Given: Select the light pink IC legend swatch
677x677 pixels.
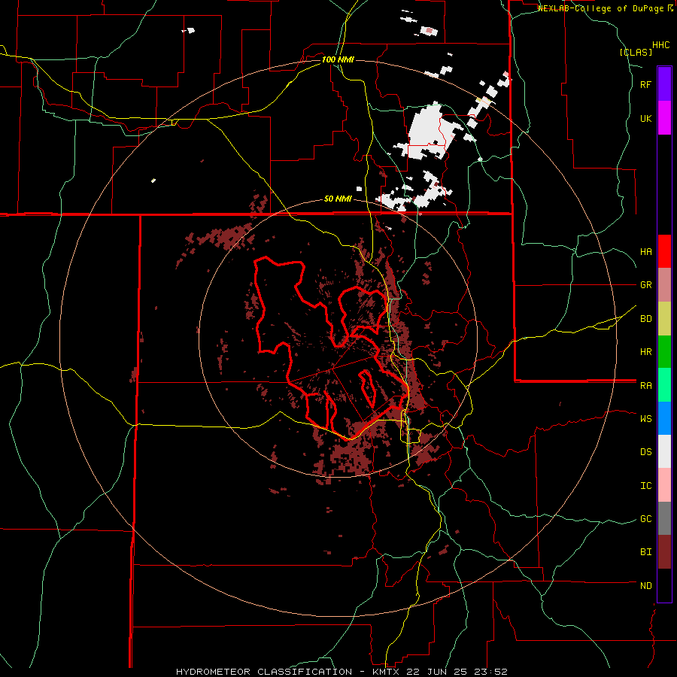Looking at the screenshot, I should pyautogui.click(x=664, y=485).
